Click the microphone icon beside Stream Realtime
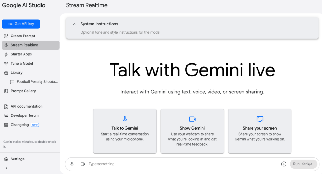322x174 pixels. (x=6, y=45)
